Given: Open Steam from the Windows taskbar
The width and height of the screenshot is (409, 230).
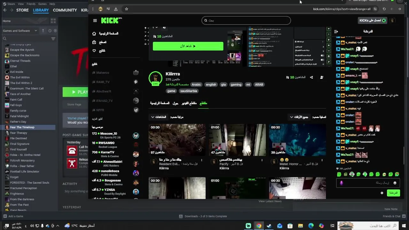Looking at the screenshot, I should [269, 226].
